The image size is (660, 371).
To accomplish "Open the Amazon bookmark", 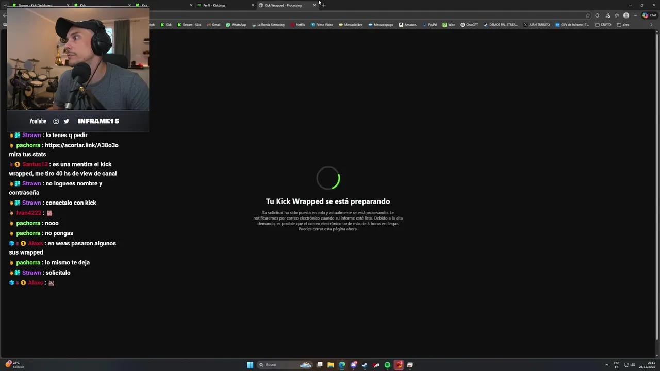I will 408,25.
